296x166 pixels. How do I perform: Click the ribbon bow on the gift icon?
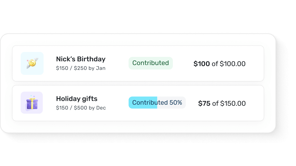click(32, 100)
